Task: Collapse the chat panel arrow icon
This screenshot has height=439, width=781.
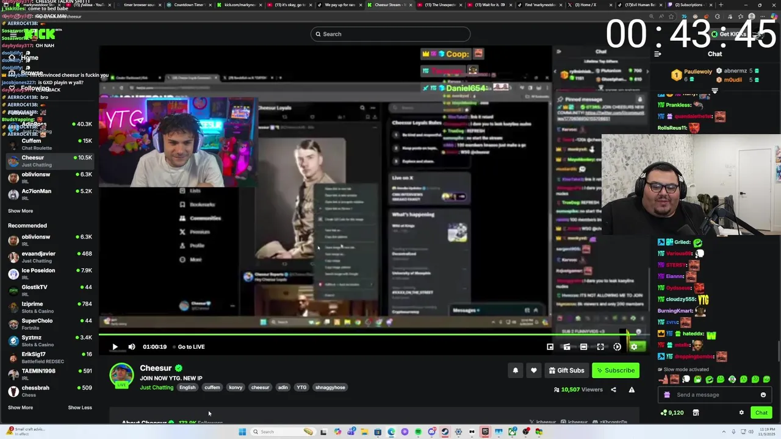Action: point(657,54)
